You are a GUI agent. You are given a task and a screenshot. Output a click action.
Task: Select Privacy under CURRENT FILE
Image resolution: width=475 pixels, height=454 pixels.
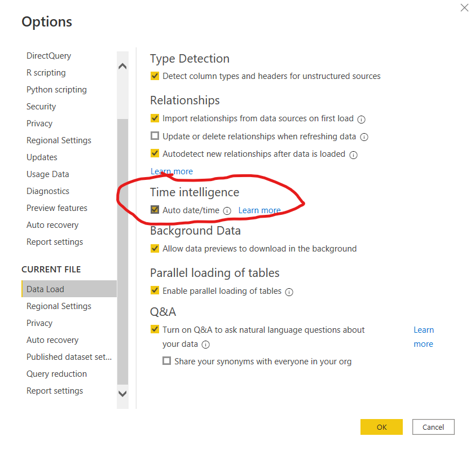(39, 323)
